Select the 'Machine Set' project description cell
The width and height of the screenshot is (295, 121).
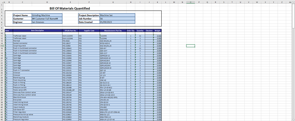click(x=117, y=15)
